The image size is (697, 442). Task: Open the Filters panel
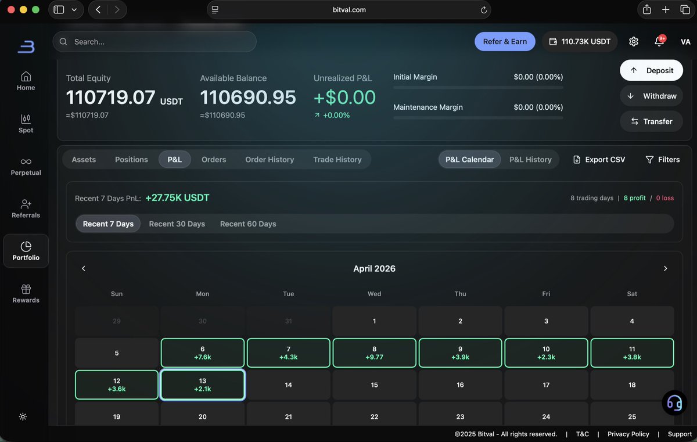(663, 159)
